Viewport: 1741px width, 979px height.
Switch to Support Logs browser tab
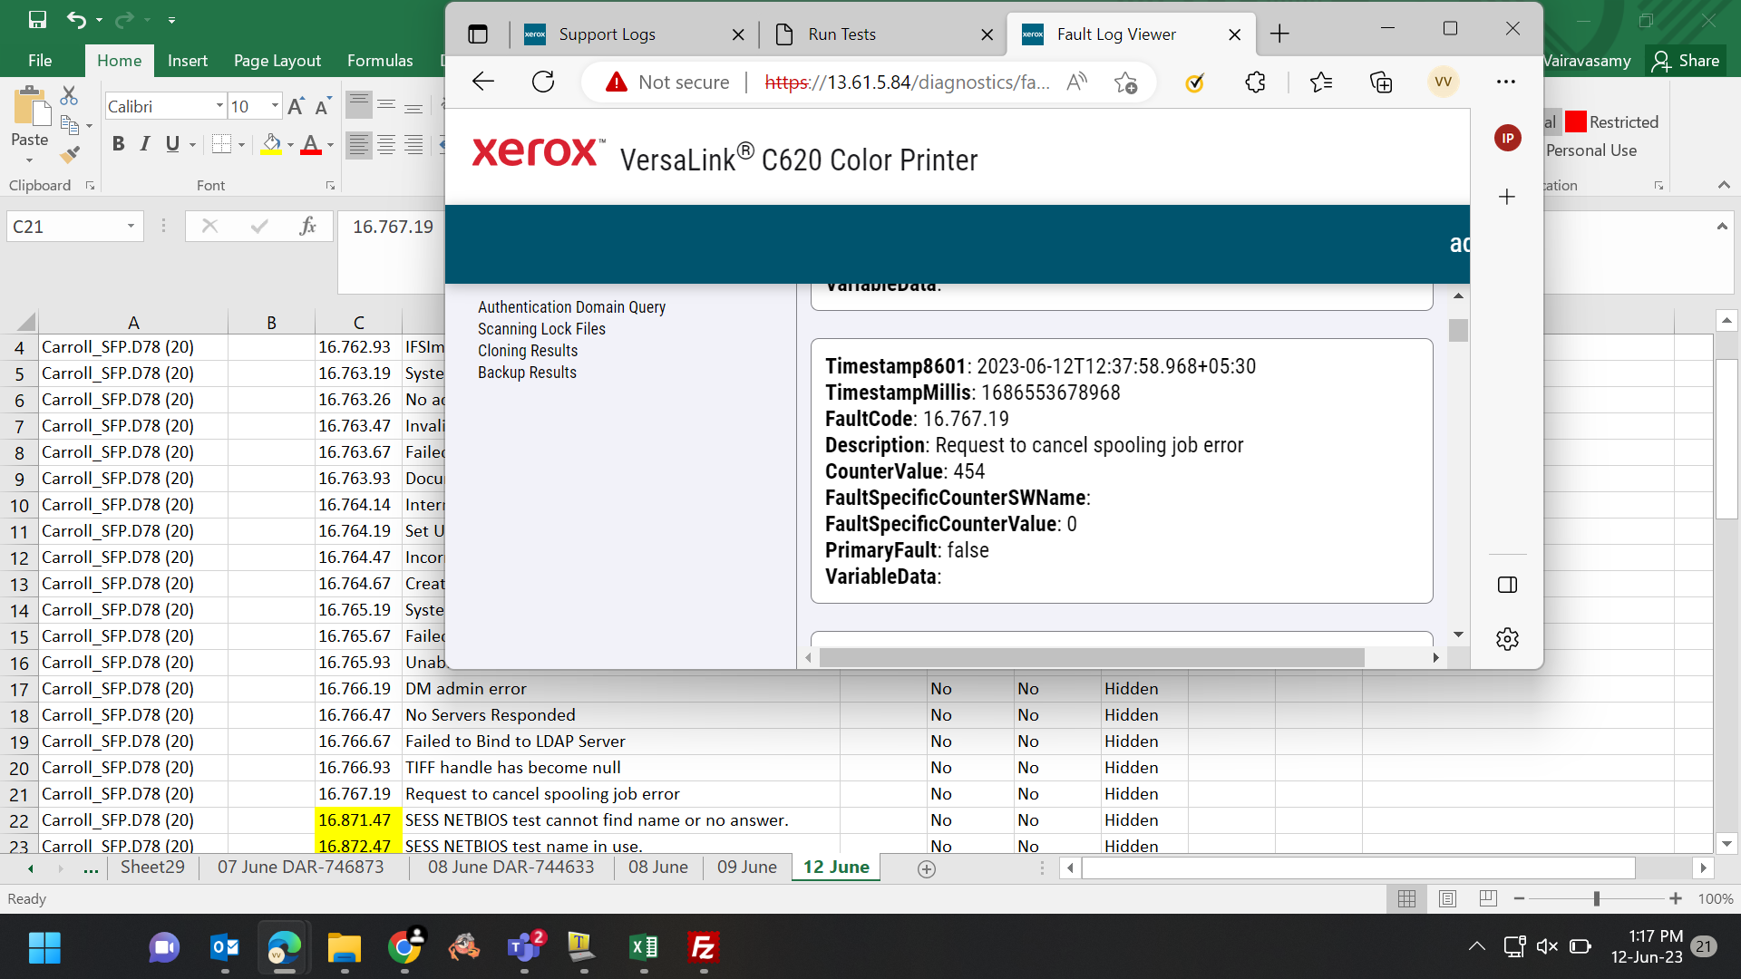point(607,34)
